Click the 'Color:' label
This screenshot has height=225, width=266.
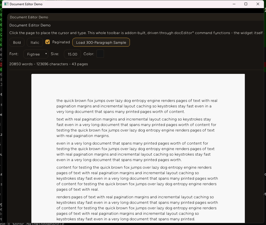pos(89,54)
